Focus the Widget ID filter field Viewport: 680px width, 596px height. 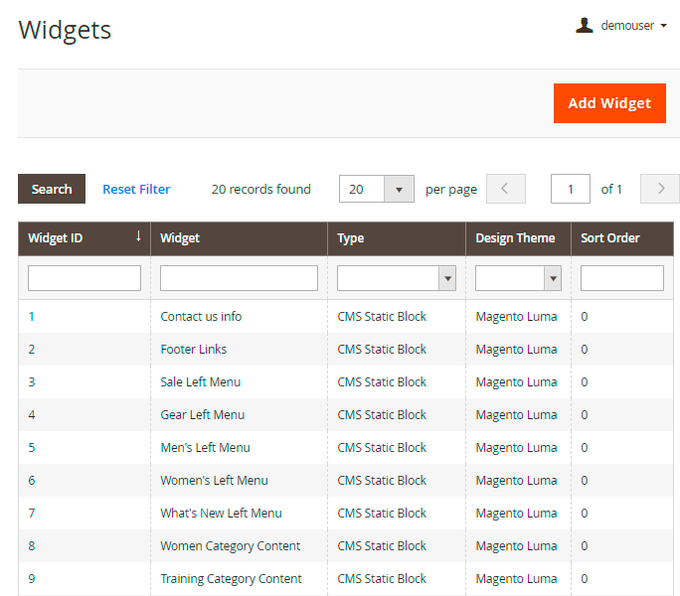pos(85,279)
